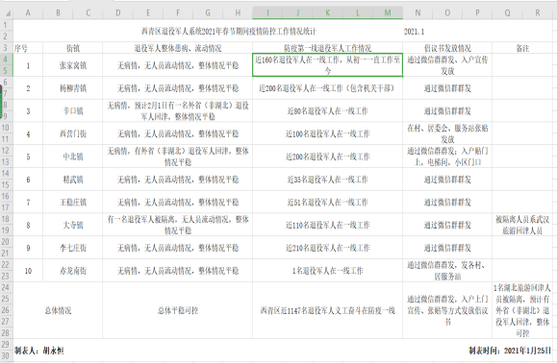The image size is (557, 363).
Task: Select the 总体平稳可控 merged cell
Action: (178, 310)
